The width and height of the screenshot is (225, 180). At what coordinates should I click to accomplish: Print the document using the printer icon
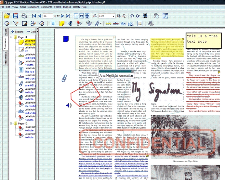pyautogui.click(x=24, y=16)
